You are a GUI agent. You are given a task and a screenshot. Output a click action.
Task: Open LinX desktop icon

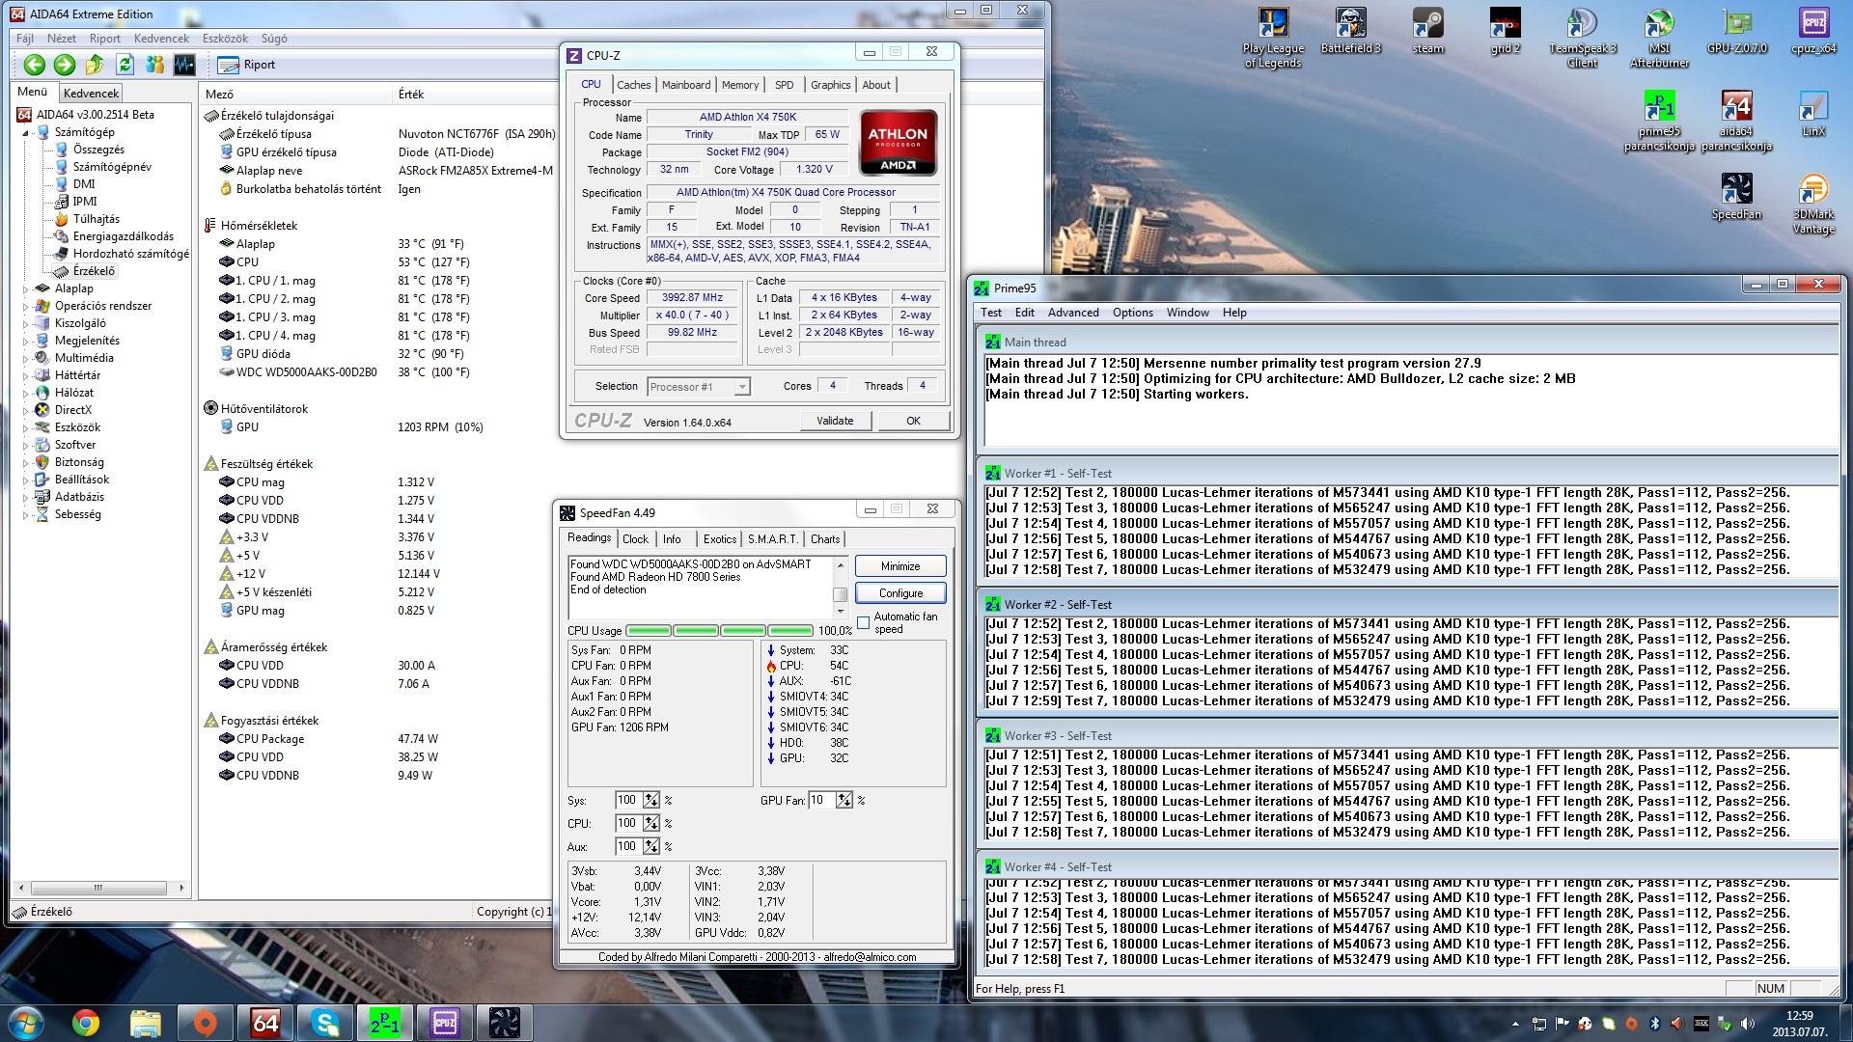point(1813,115)
